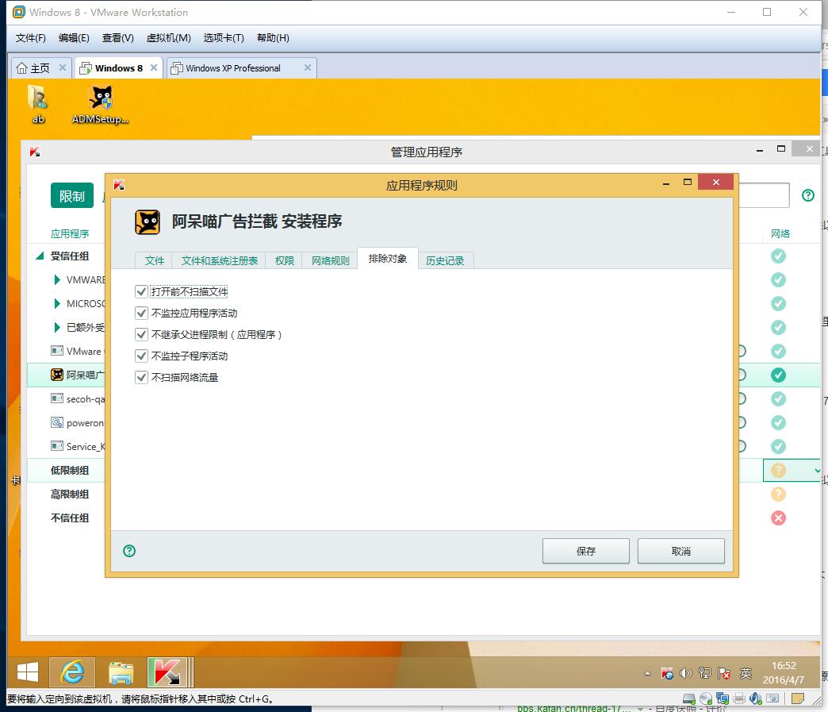Switch to the 文件和系统注册表 tab
This screenshot has height=712, width=828.
[x=219, y=260]
